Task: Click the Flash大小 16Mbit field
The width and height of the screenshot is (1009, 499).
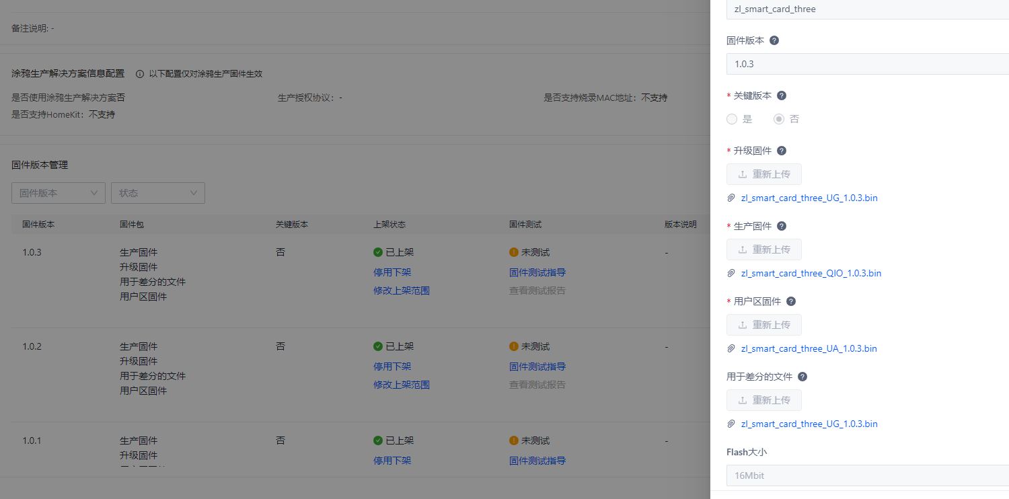Action: click(x=866, y=475)
